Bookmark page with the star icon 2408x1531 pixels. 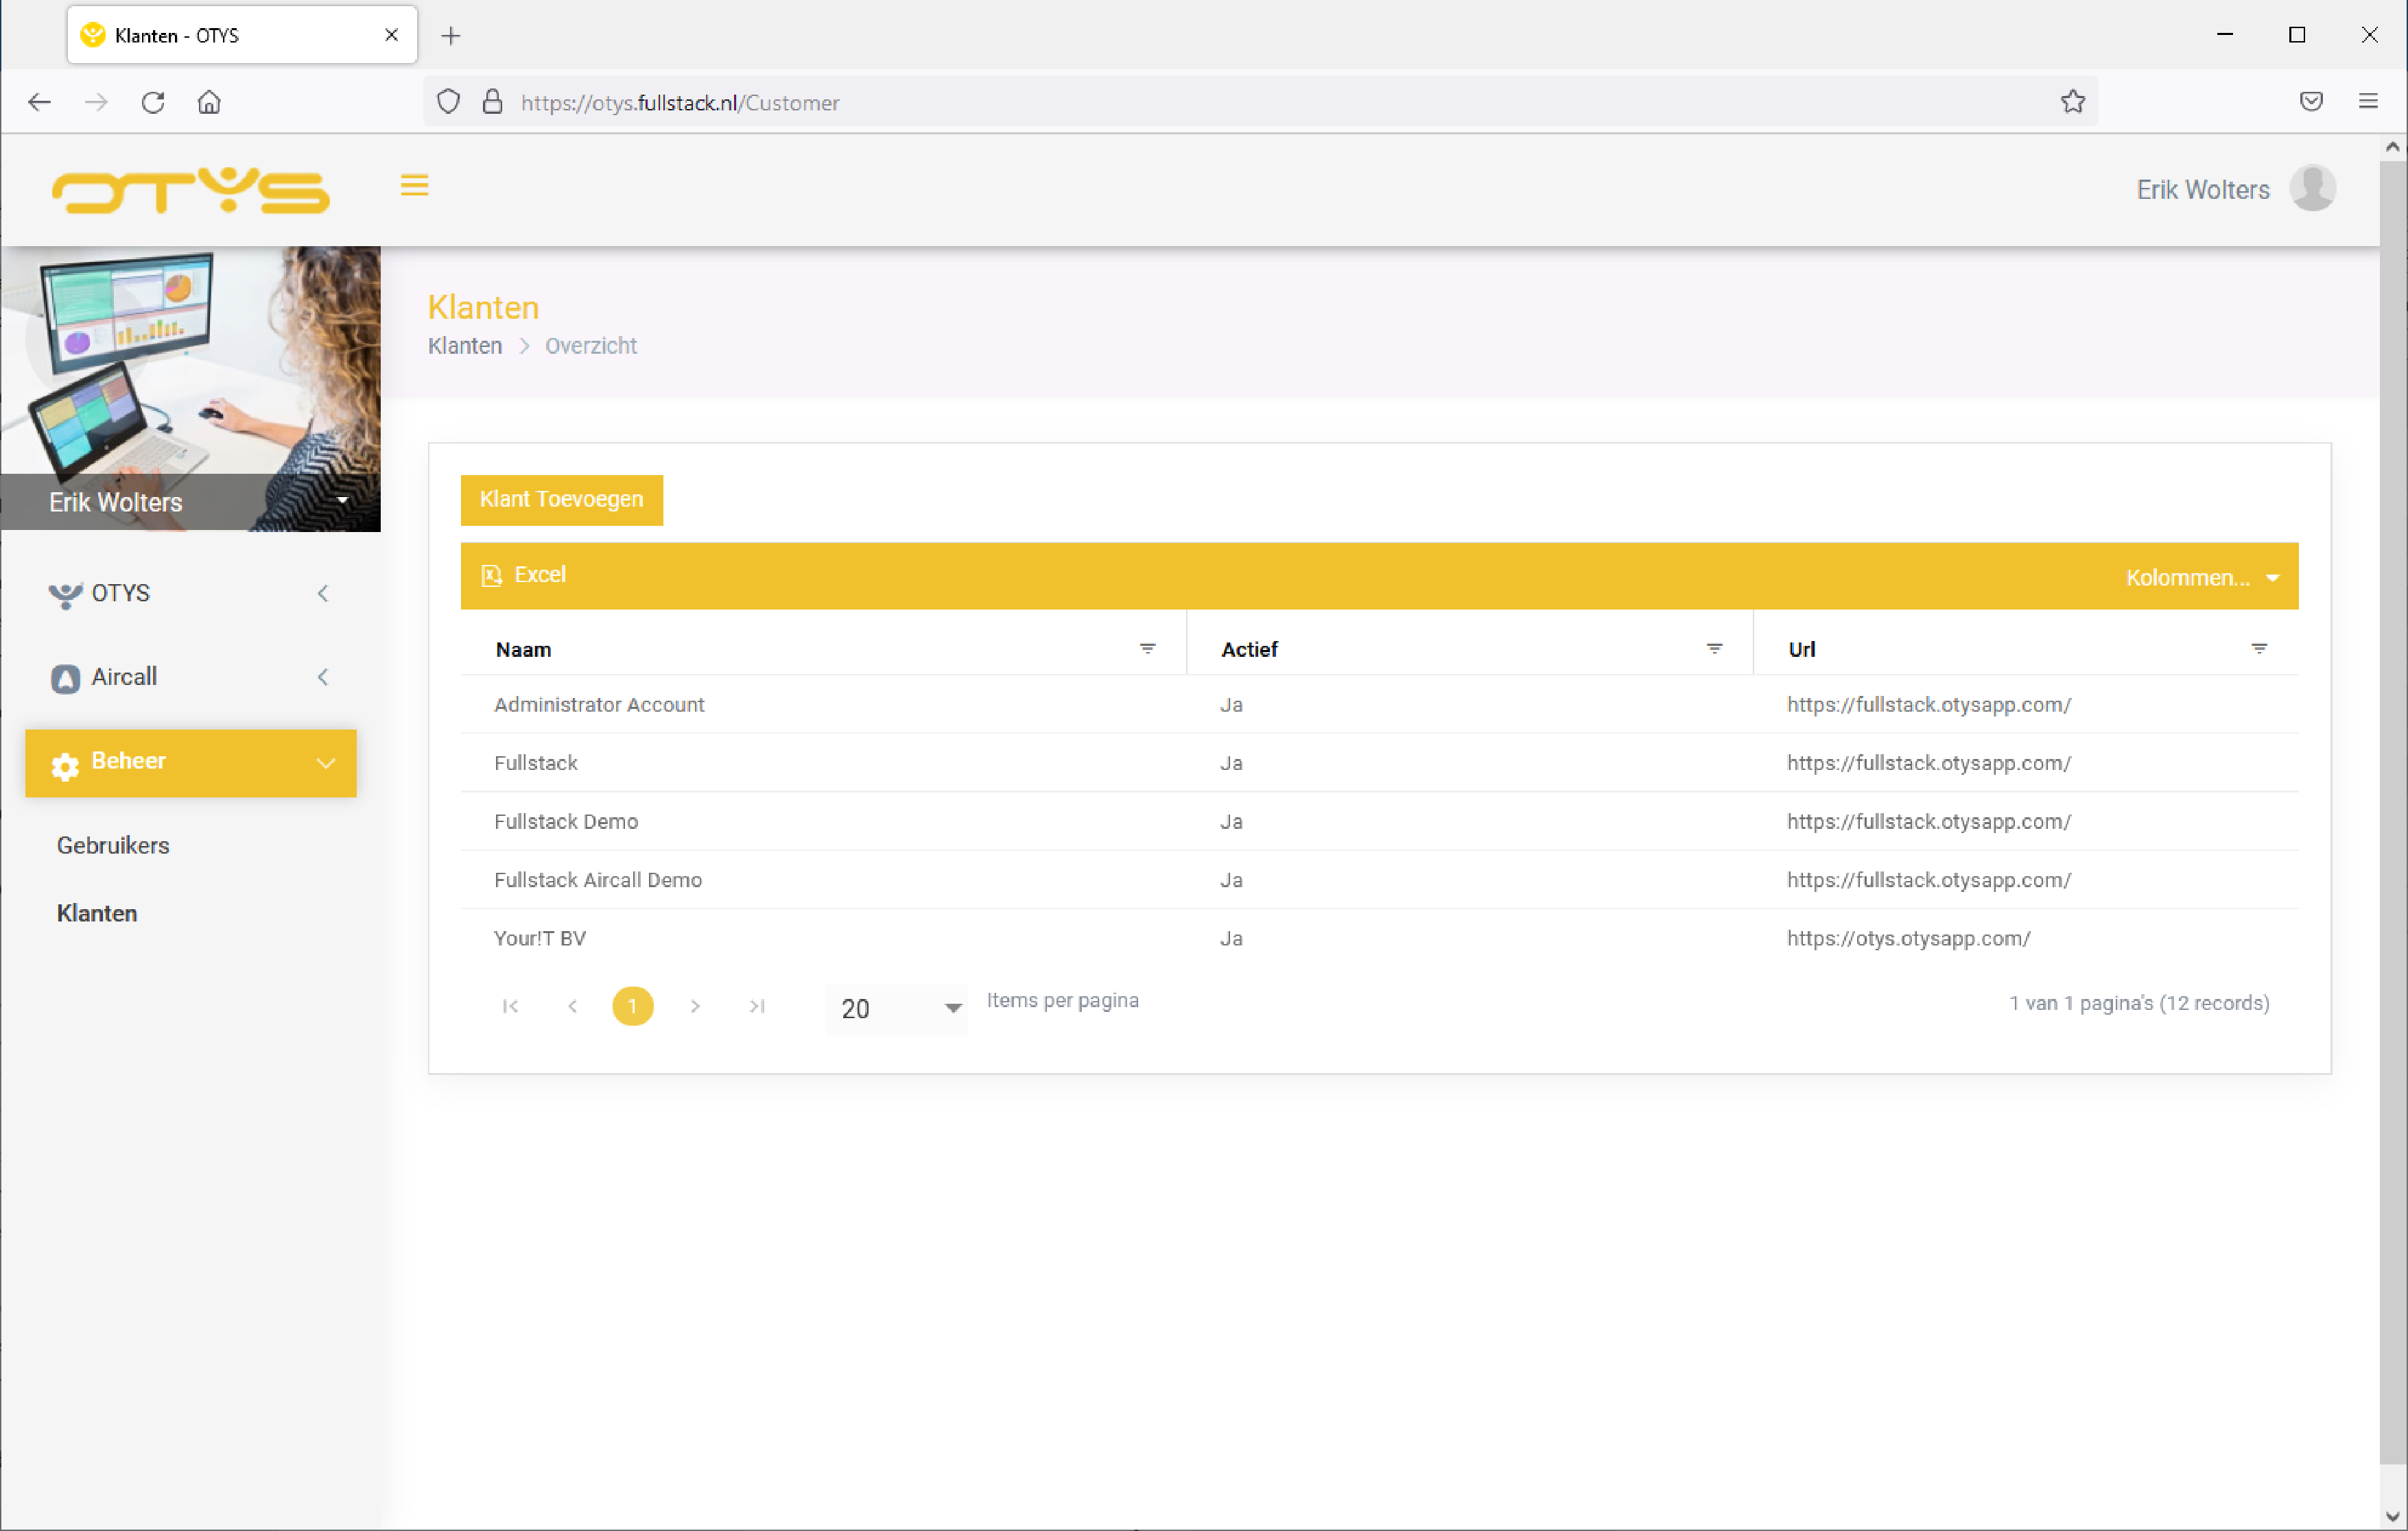coord(2073,102)
